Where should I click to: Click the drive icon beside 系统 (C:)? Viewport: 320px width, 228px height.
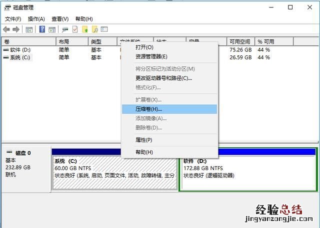pos(6,57)
